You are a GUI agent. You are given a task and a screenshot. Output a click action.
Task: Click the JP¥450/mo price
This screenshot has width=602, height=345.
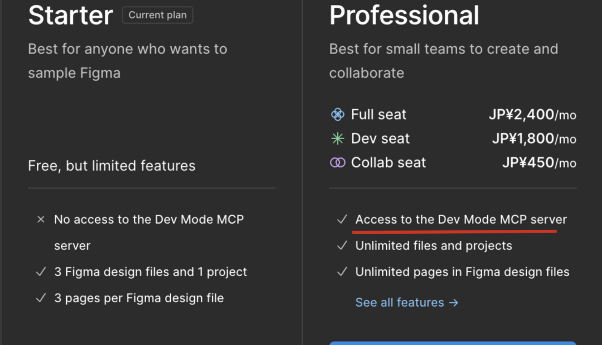(x=540, y=162)
